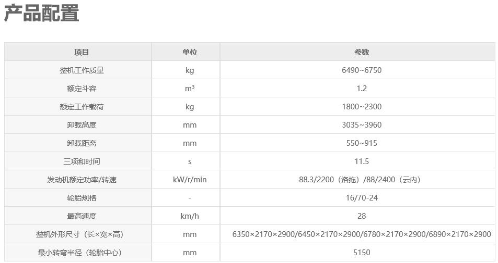Click the value 6490~6750
This screenshot has width=498, height=263.
point(362,70)
